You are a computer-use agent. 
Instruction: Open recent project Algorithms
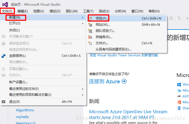(x=25, y=110)
